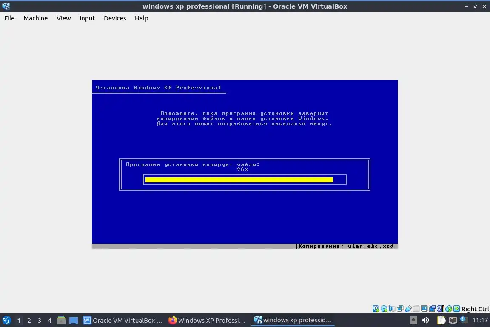Open the File menu
Viewport: 490px width, 327px height.
(9, 18)
